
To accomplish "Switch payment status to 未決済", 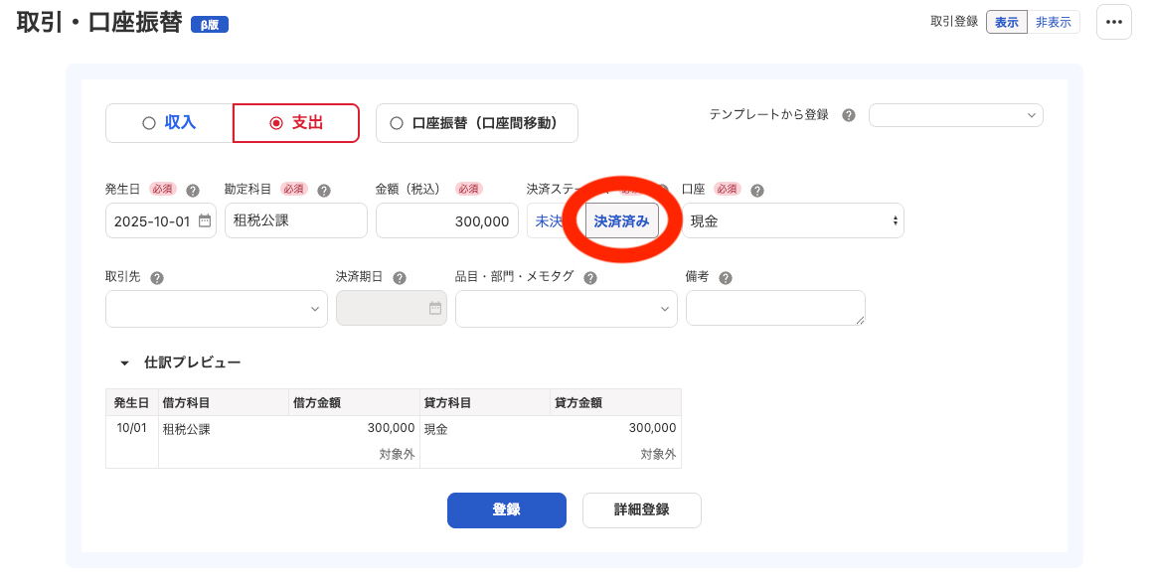I will pyautogui.click(x=550, y=220).
